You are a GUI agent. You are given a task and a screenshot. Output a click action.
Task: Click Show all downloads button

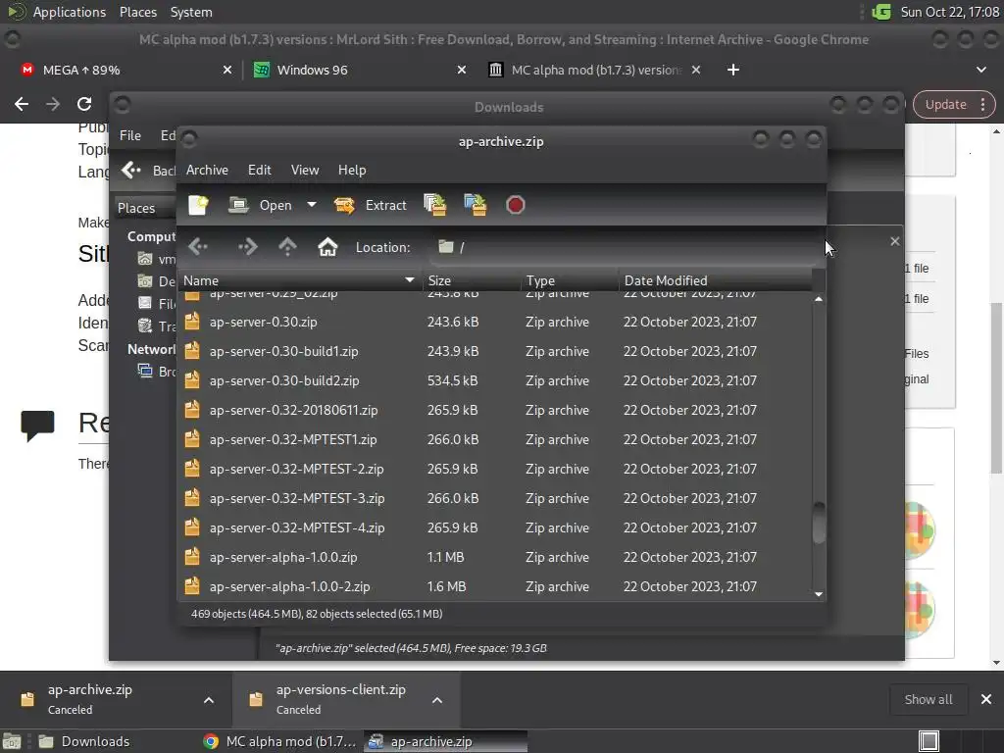tap(929, 699)
